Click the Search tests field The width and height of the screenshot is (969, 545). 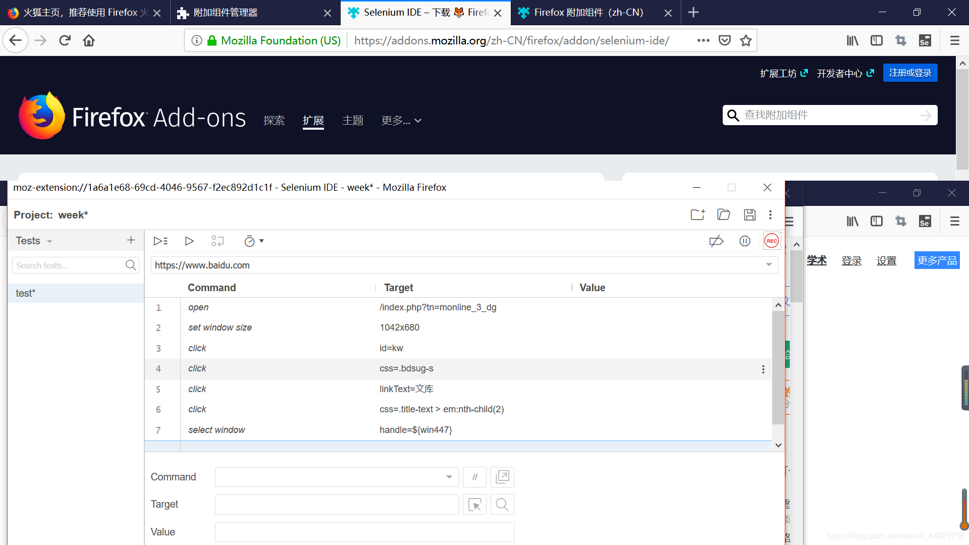[75, 265]
